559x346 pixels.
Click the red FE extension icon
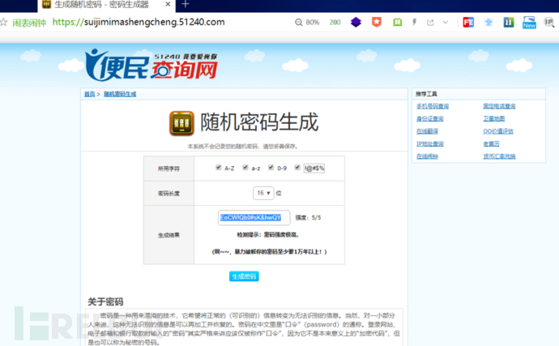pyautogui.click(x=468, y=22)
